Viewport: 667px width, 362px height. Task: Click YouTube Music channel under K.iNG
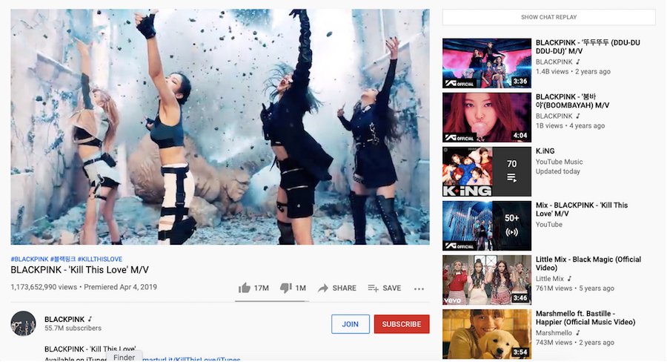pyautogui.click(x=559, y=162)
